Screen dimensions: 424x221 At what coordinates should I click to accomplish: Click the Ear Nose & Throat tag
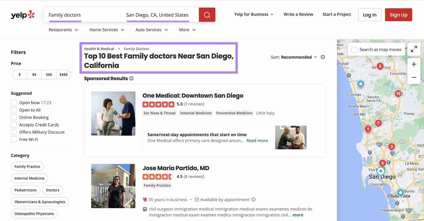[160, 113]
